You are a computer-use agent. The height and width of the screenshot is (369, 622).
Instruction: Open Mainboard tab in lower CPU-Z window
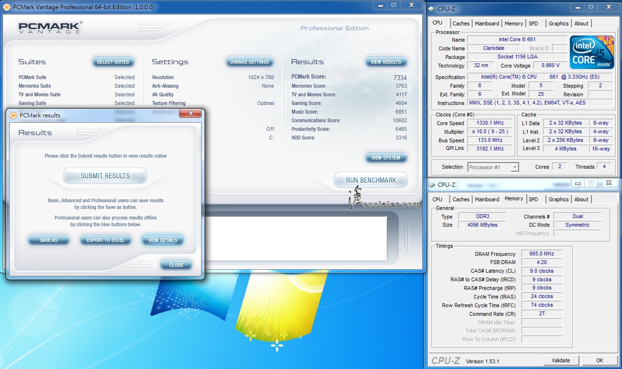click(487, 199)
